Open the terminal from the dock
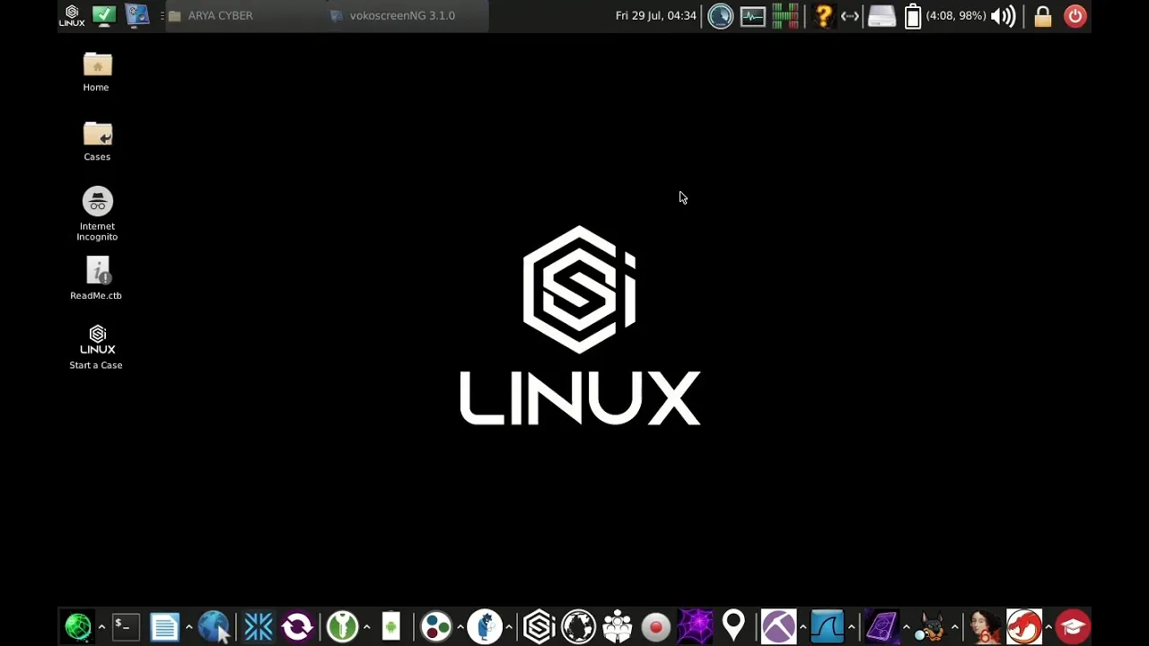Viewport: 1149px width, 646px height. pos(125,626)
